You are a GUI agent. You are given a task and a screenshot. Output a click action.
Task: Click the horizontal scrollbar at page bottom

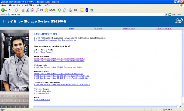[x=106, y=106]
